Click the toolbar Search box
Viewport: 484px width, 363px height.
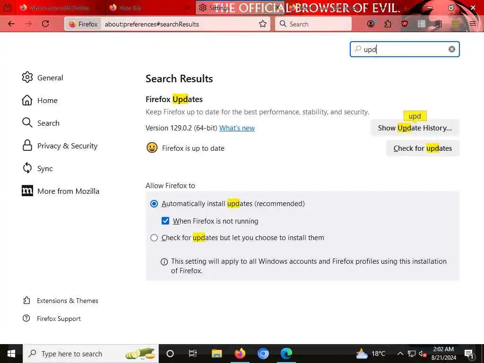tap(313, 24)
